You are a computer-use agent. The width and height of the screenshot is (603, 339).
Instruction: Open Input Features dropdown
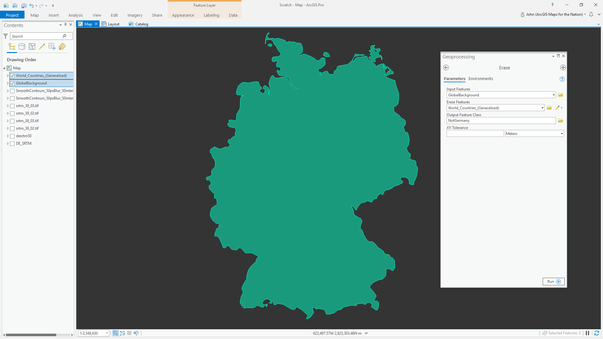553,95
